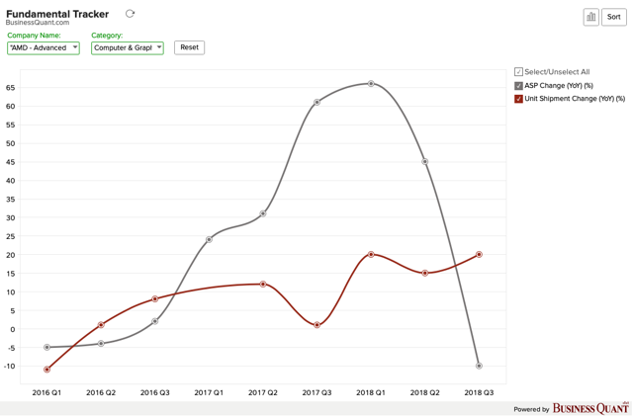633x416 pixels.
Task: Click the 2016 Q1 axis label
Action: pos(46,392)
